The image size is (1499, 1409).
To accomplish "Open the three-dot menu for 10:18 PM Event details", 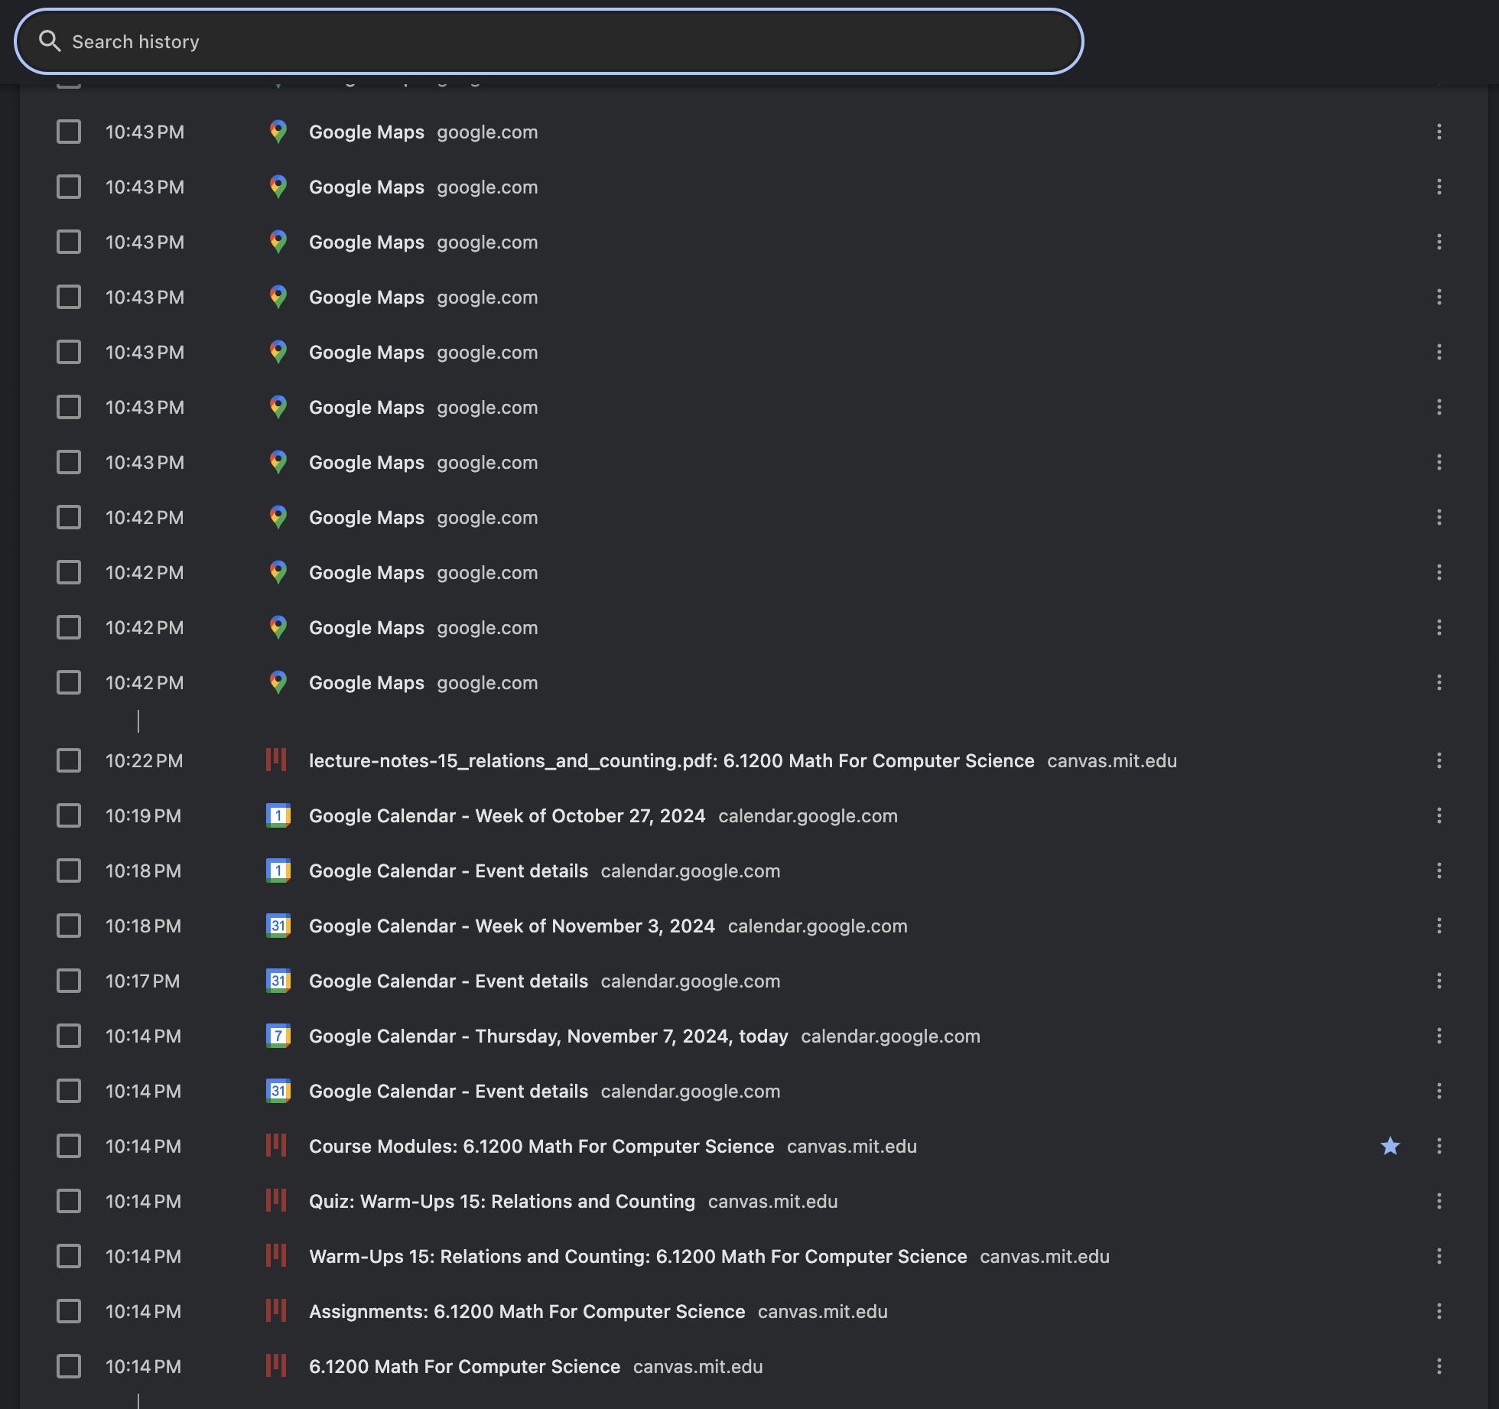I will point(1439,870).
